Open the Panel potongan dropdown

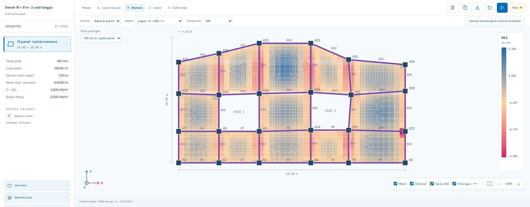click(101, 38)
